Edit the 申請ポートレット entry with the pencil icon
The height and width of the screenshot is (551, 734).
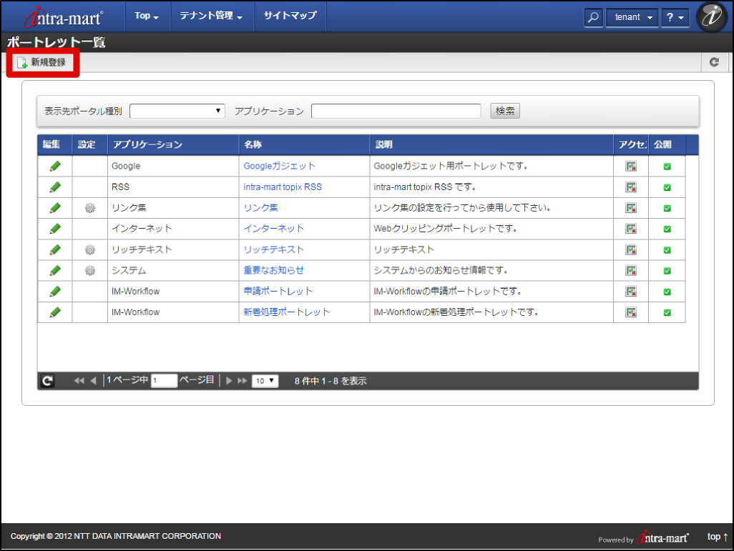coord(54,291)
